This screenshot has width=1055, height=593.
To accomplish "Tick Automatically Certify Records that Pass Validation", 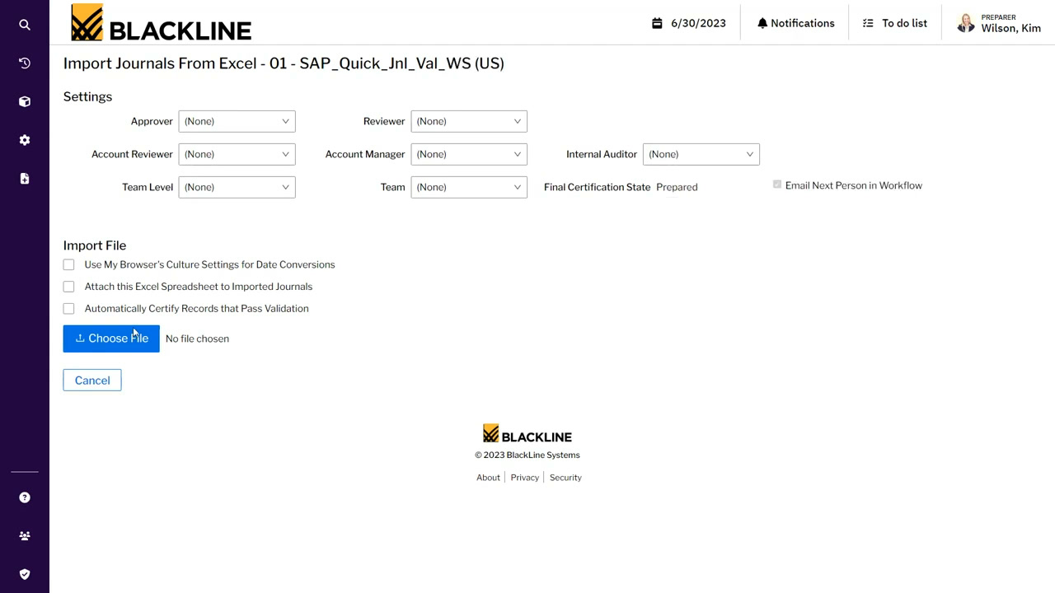I will (x=68, y=309).
